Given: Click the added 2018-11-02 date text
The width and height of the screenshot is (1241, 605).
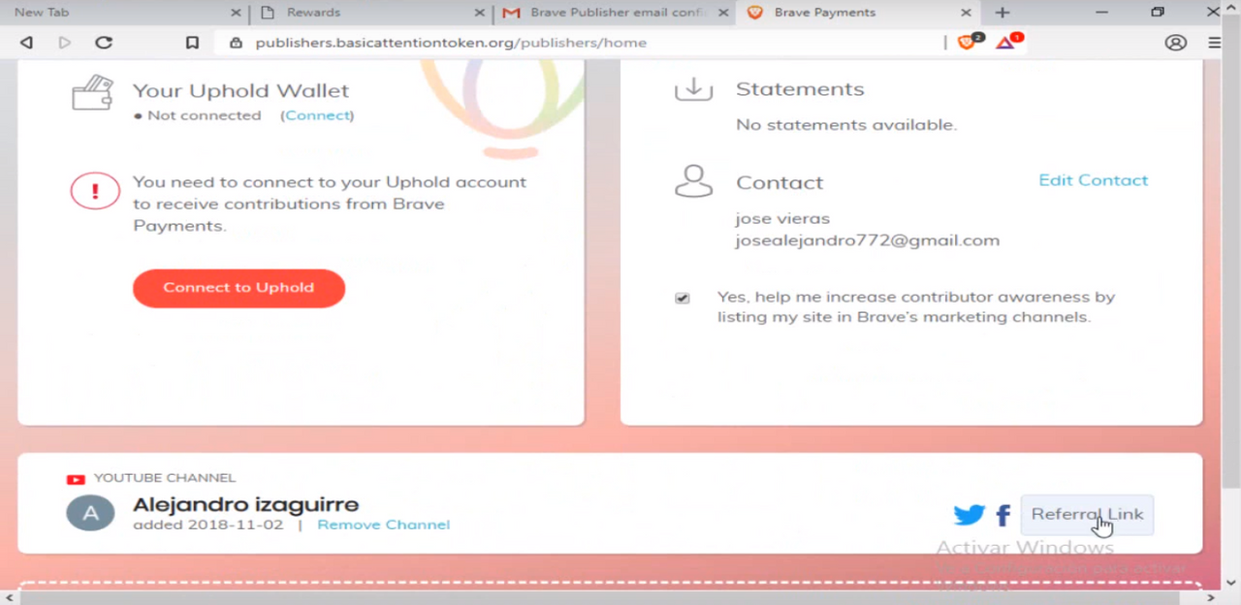Looking at the screenshot, I should click(207, 525).
